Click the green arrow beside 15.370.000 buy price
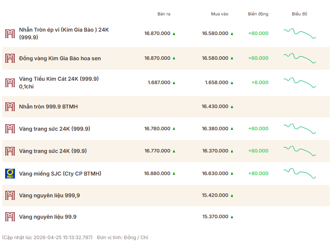 pyautogui.click(x=232, y=217)
